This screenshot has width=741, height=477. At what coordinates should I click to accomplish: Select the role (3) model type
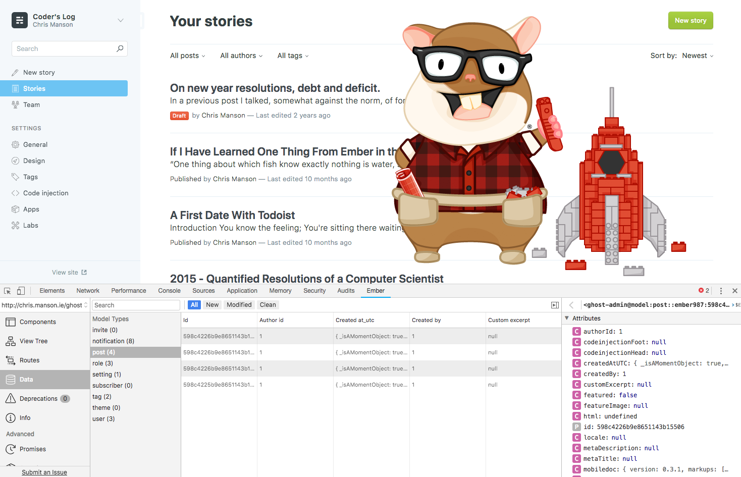point(135,363)
